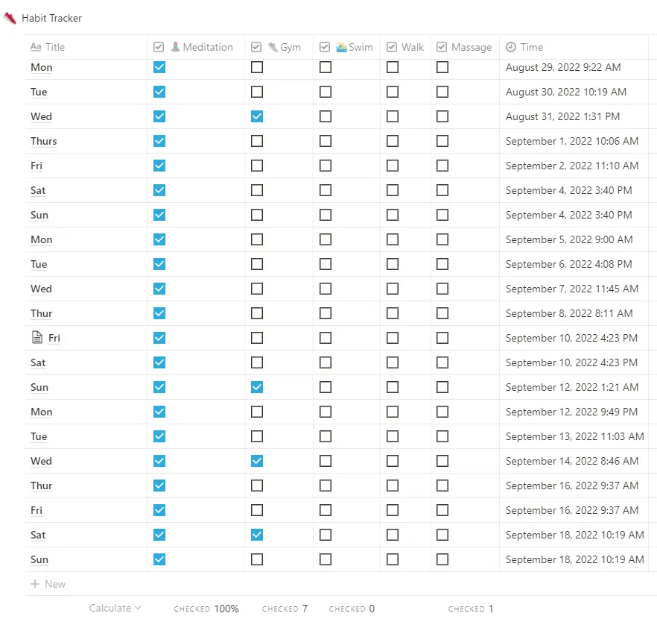
Task: Uncheck Gym for August 31 row
Action: point(257,116)
